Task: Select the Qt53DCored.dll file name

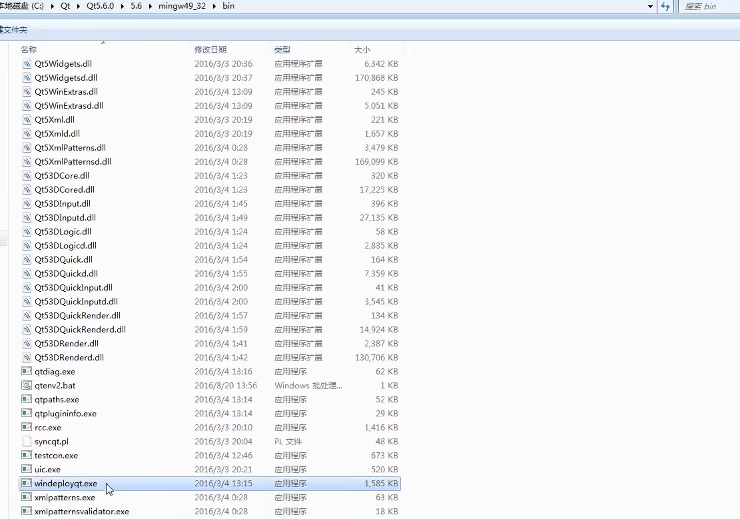Action: point(65,189)
